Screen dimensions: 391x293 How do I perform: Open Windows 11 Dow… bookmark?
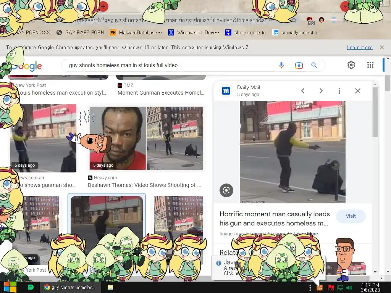pos(194,33)
